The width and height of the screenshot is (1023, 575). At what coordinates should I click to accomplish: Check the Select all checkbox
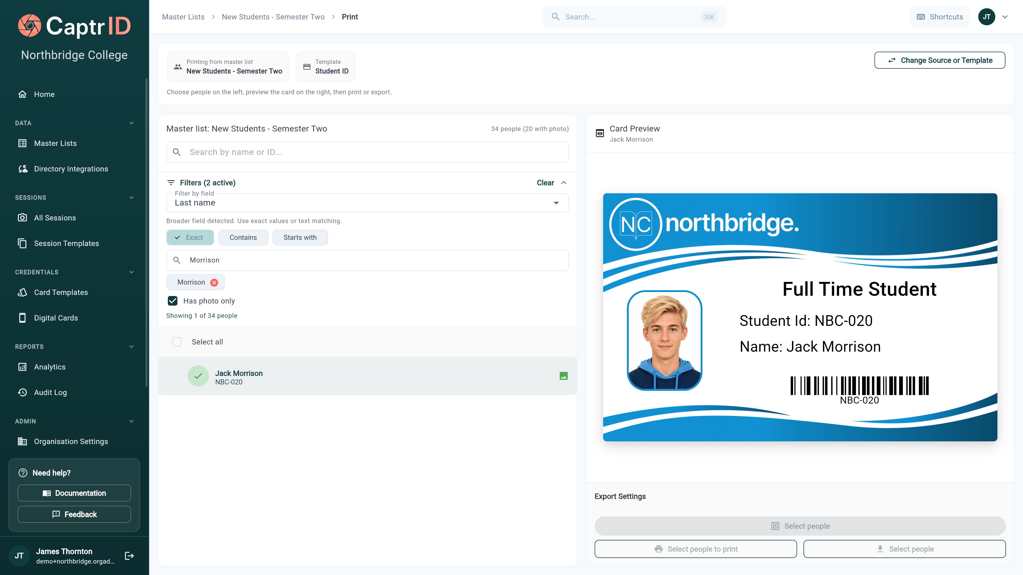tap(177, 342)
